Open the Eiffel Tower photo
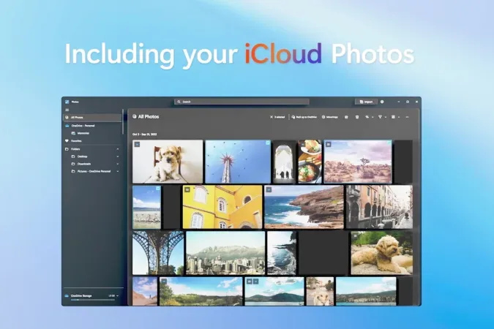Screen dimensions: 494x329 click(x=158, y=253)
